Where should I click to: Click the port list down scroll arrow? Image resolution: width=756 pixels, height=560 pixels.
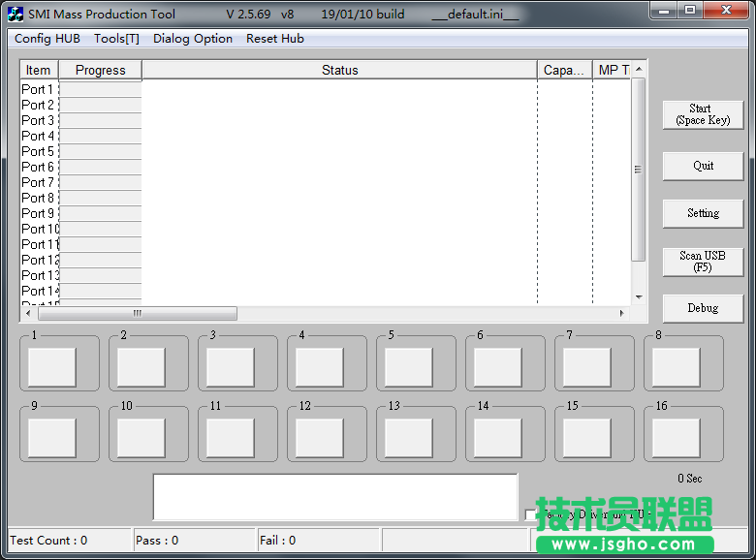(639, 297)
